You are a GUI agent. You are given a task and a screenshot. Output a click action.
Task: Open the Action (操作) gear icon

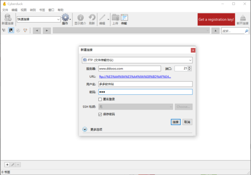click(65, 18)
